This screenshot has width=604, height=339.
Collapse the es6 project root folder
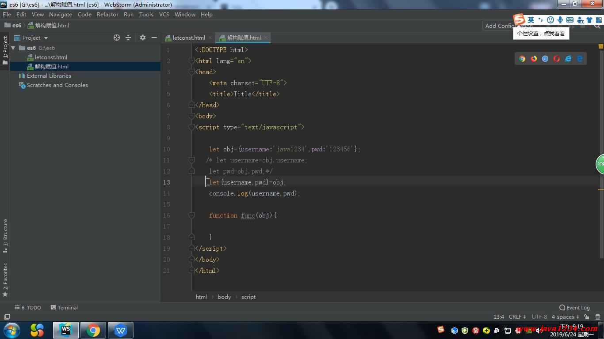13,48
